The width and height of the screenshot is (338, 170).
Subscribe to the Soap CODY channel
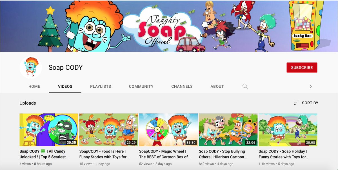pos(302,68)
